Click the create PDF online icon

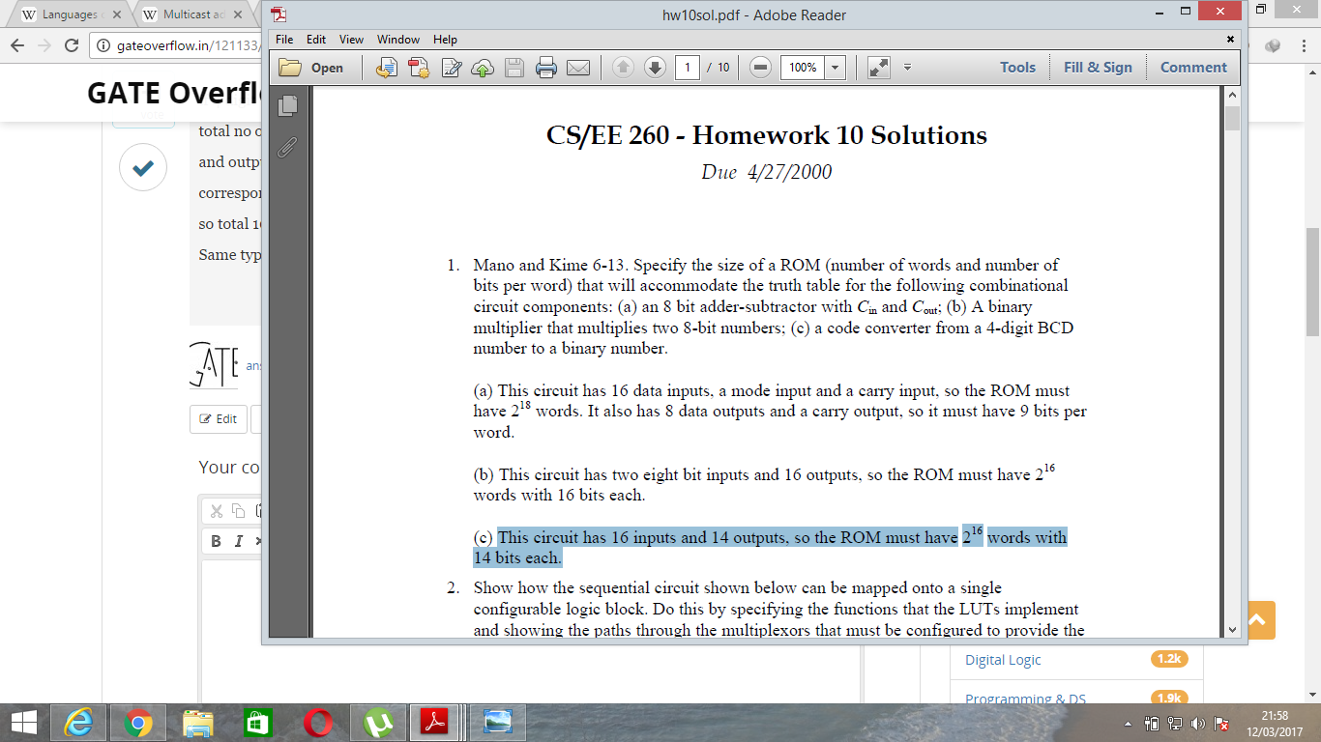(419, 68)
